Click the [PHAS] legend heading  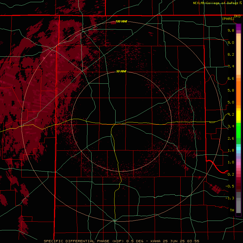click(228, 19)
